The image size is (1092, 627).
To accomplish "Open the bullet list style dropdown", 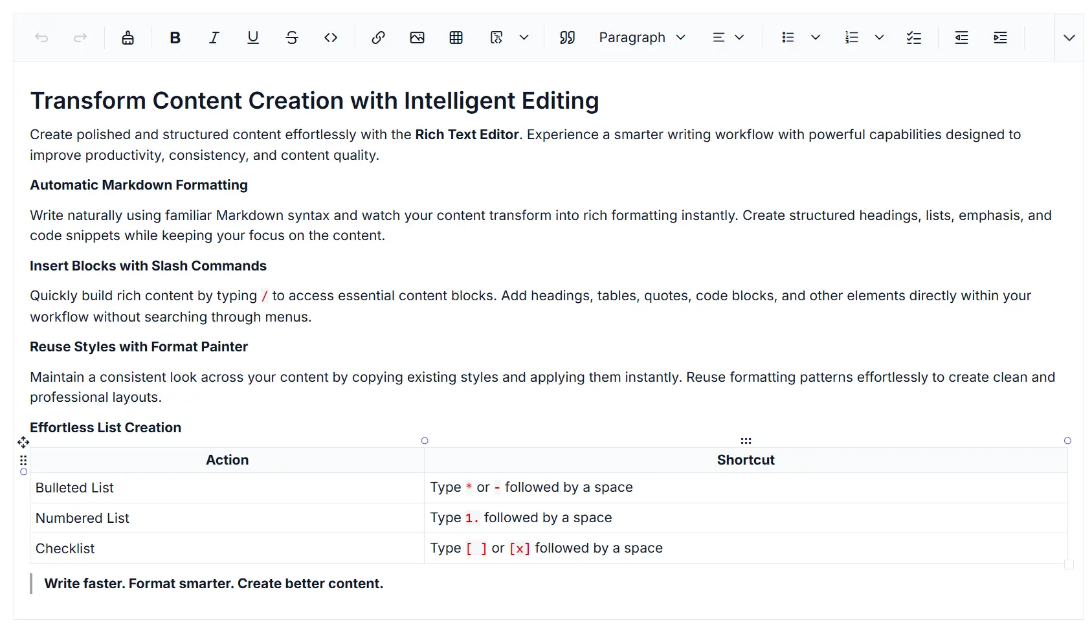I will (x=816, y=38).
